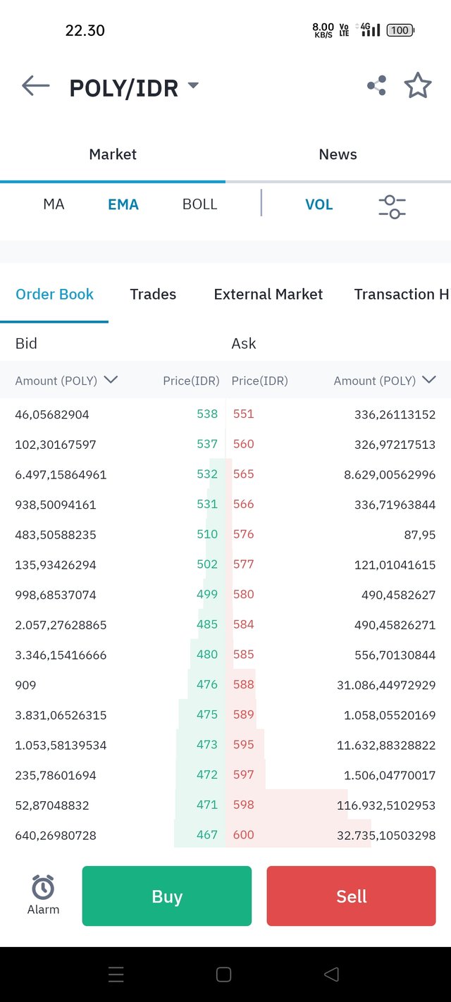451x1002 pixels.
Task: Open the Trades tab
Action: pos(153,295)
